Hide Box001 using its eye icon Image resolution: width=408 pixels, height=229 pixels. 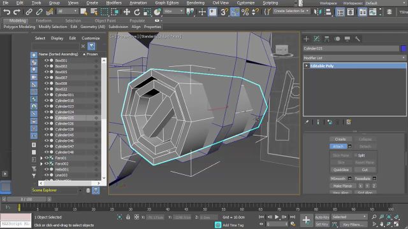(x=47, y=60)
